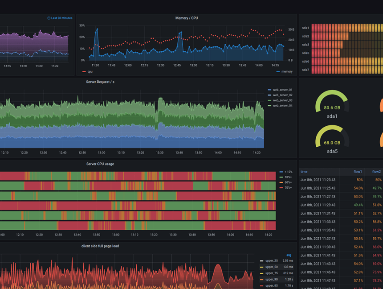Click the white upper_25 color swatch
This screenshot has width=383, height=289.
(x=261, y=261)
